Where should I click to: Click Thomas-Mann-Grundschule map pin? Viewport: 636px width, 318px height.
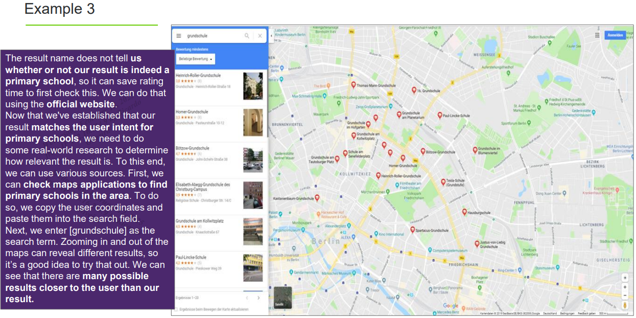click(353, 84)
